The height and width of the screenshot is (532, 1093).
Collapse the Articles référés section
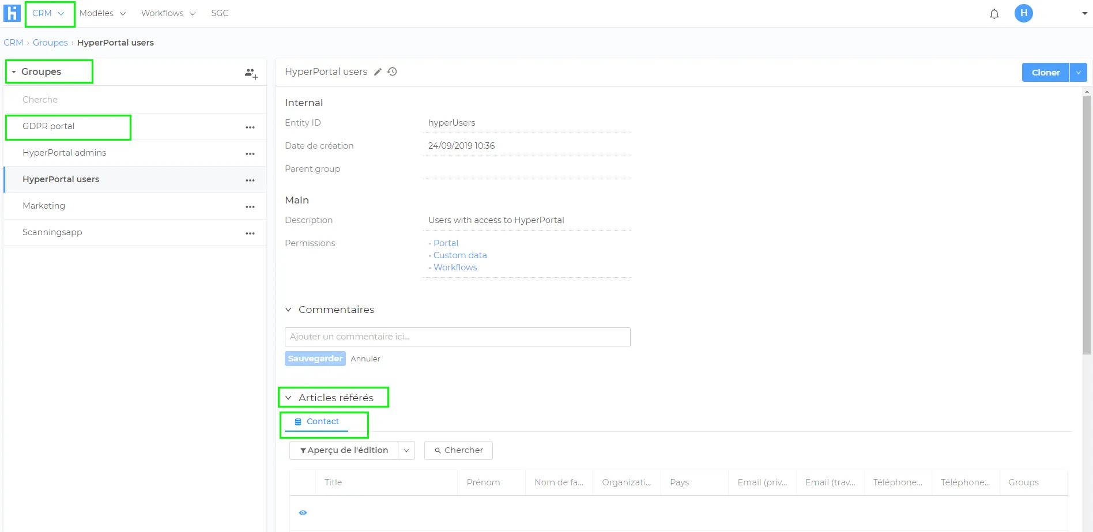coord(330,398)
